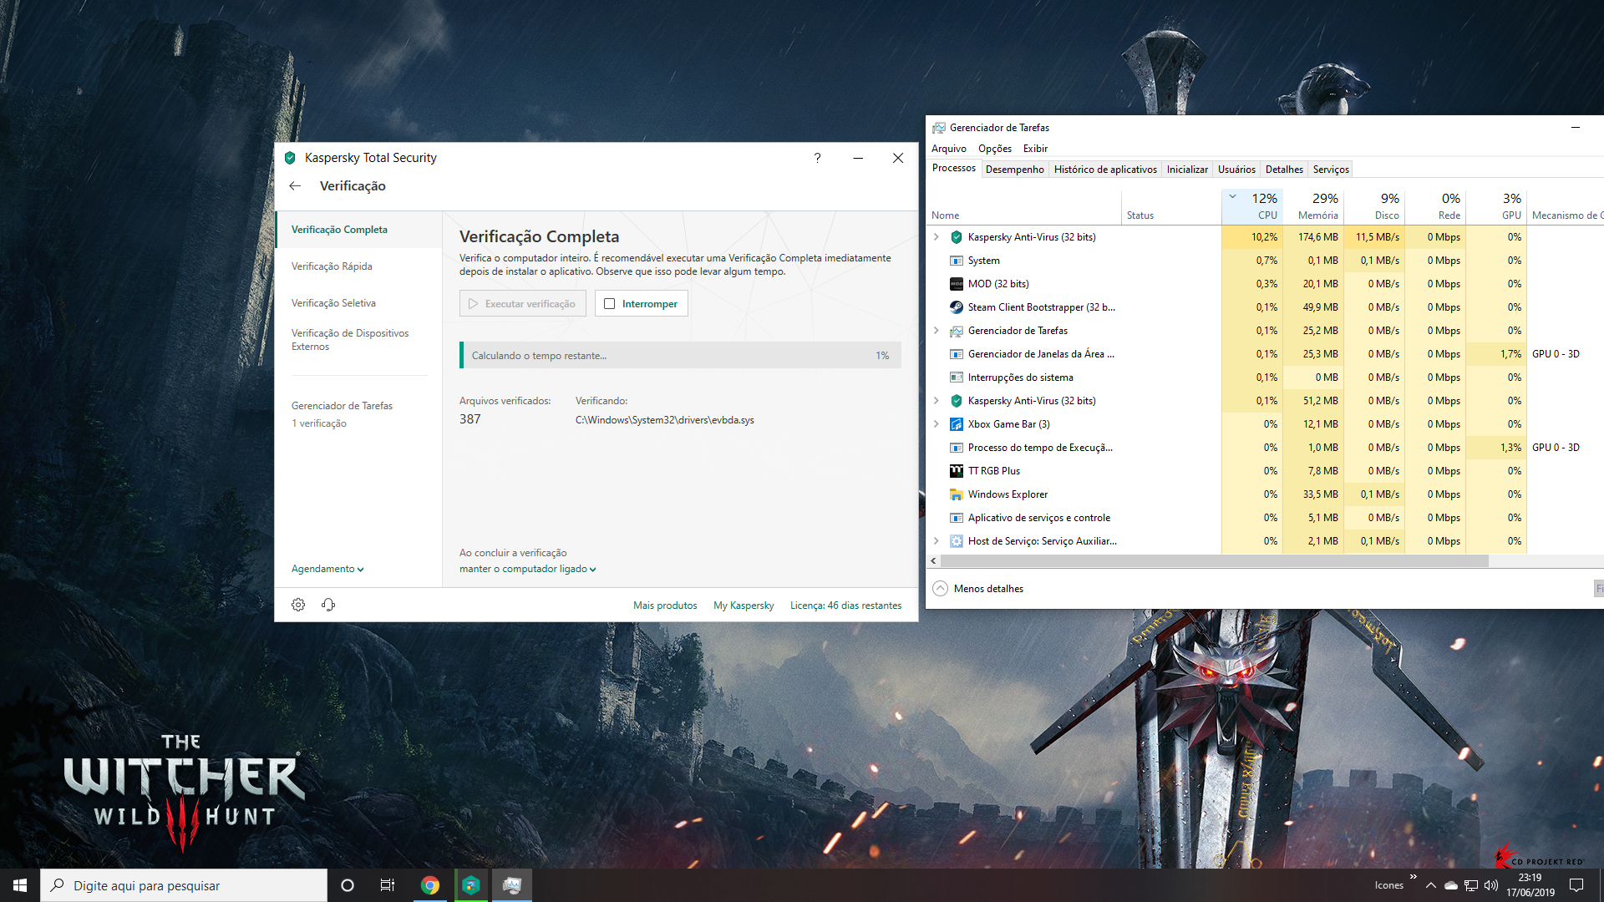Click Windows Explorer process icon
The image size is (1604, 902).
957,494
